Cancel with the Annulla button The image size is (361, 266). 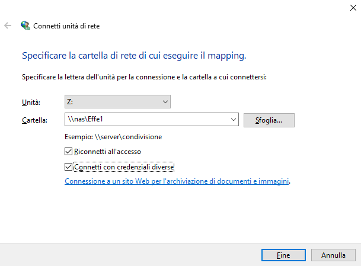tap(334, 255)
